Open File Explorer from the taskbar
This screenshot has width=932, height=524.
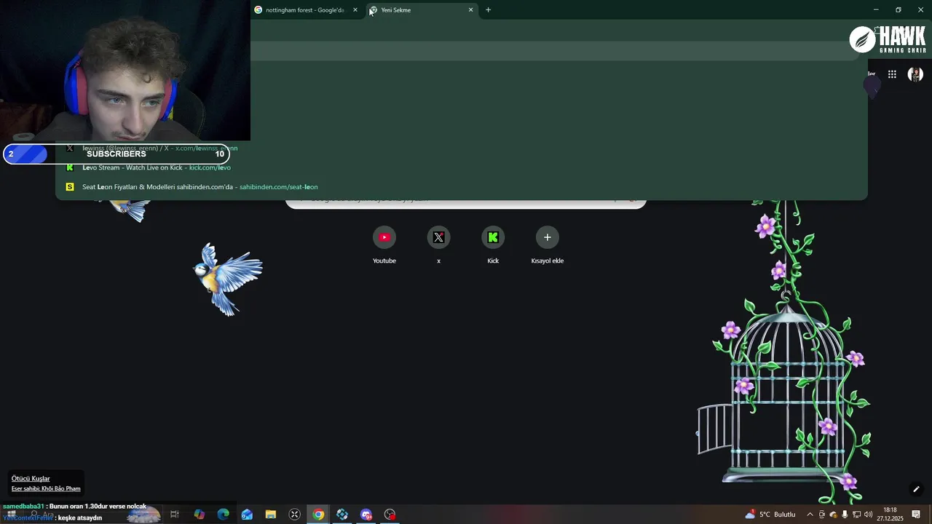(271, 515)
